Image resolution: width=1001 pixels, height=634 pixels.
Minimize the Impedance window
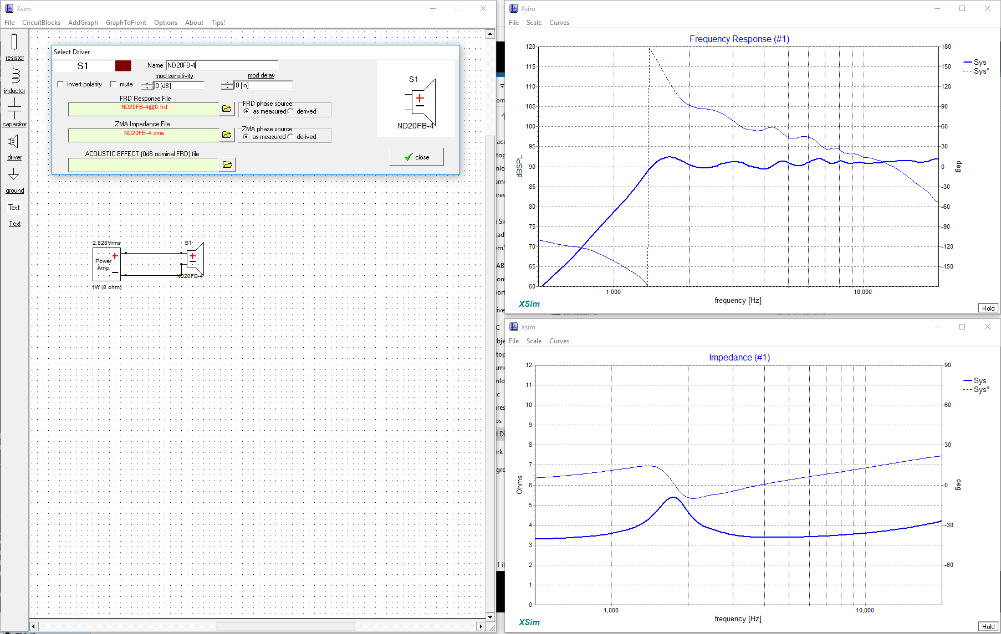coord(937,327)
